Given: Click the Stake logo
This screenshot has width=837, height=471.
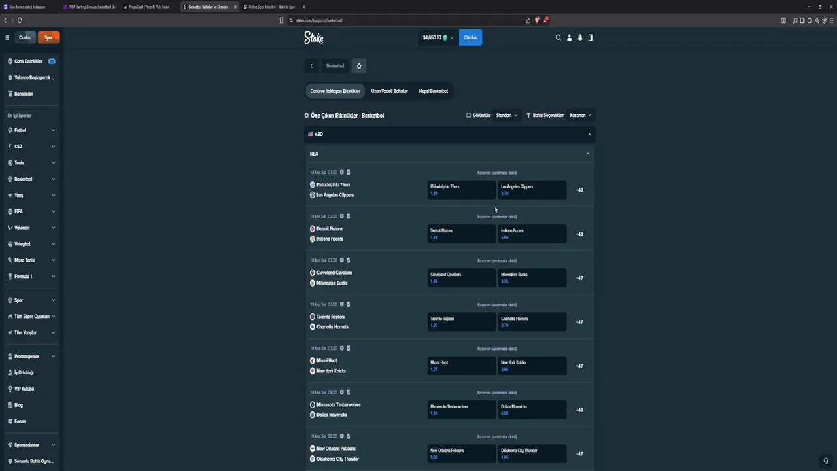Looking at the screenshot, I should 314,37.
